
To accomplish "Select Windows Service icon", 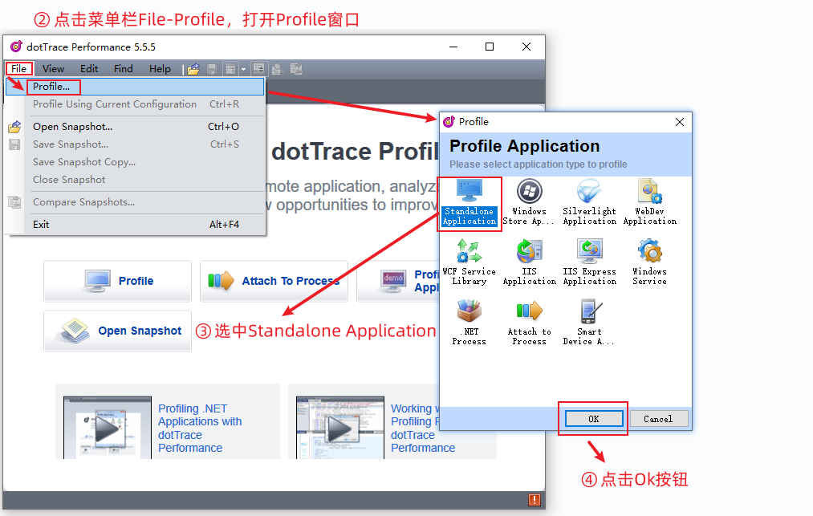I will point(649,262).
